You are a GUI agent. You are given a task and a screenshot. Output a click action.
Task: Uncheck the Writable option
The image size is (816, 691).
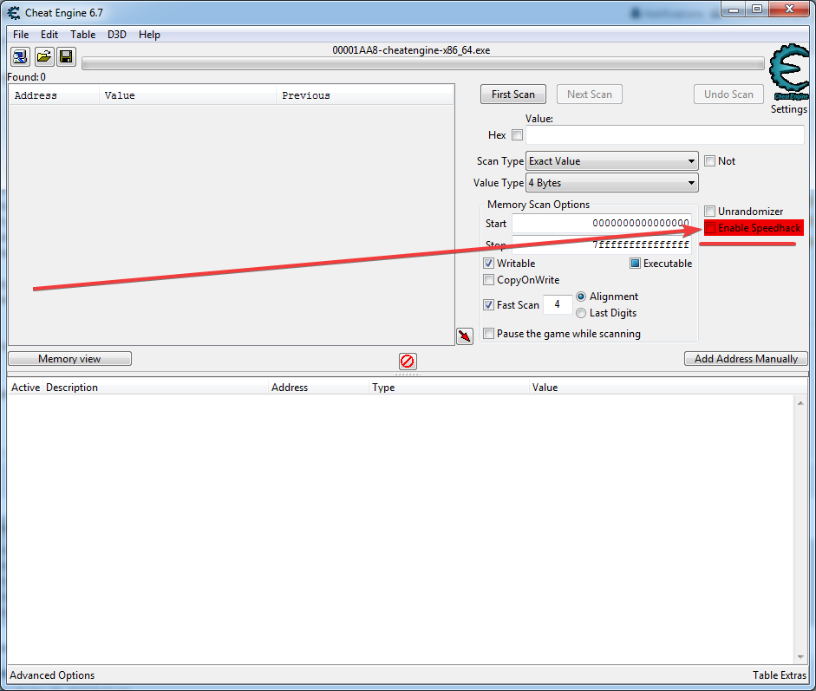coord(488,264)
